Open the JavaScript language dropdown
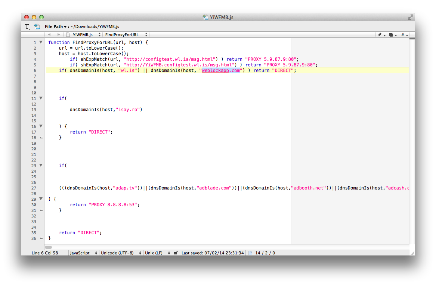Viewport: 436px width, 285px height. point(84,253)
